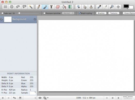The image size is (135, 100).
Task: Toggle Background layer visibility checkbox
Action: coord(2,19)
